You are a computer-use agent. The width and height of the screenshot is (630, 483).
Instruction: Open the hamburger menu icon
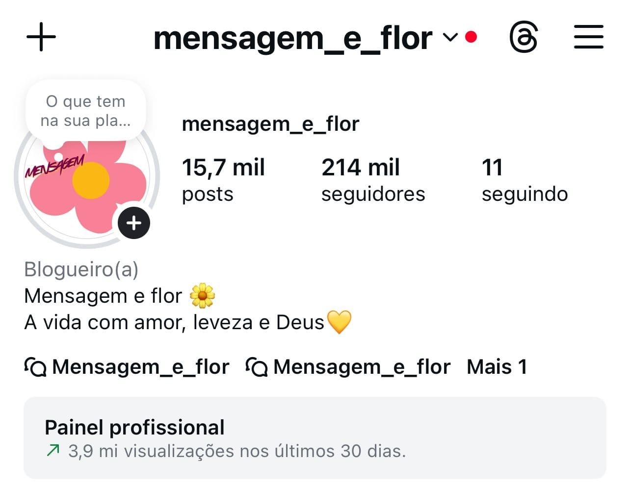[588, 37]
